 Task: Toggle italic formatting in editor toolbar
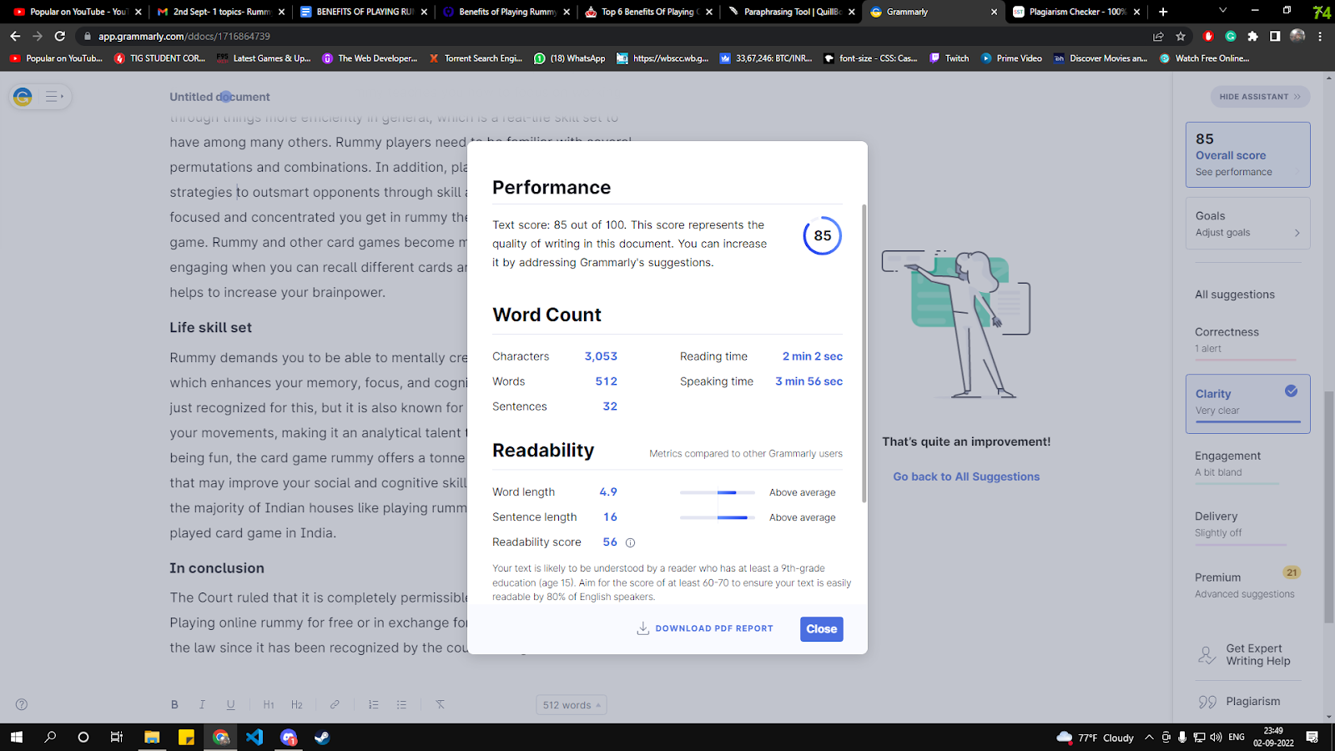pos(202,704)
